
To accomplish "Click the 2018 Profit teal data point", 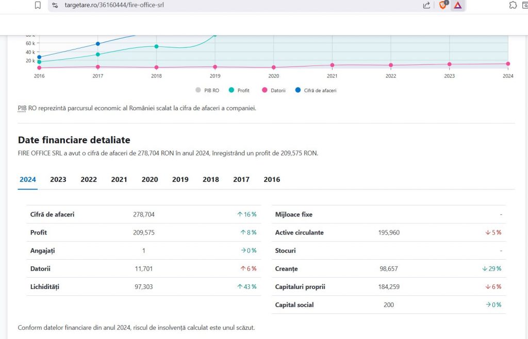I will (x=156, y=46).
